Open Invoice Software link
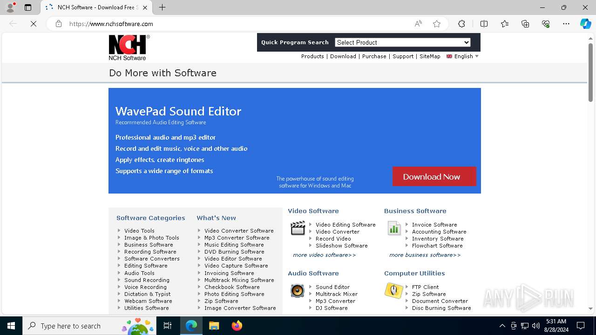596x335 pixels. point(434,225)
